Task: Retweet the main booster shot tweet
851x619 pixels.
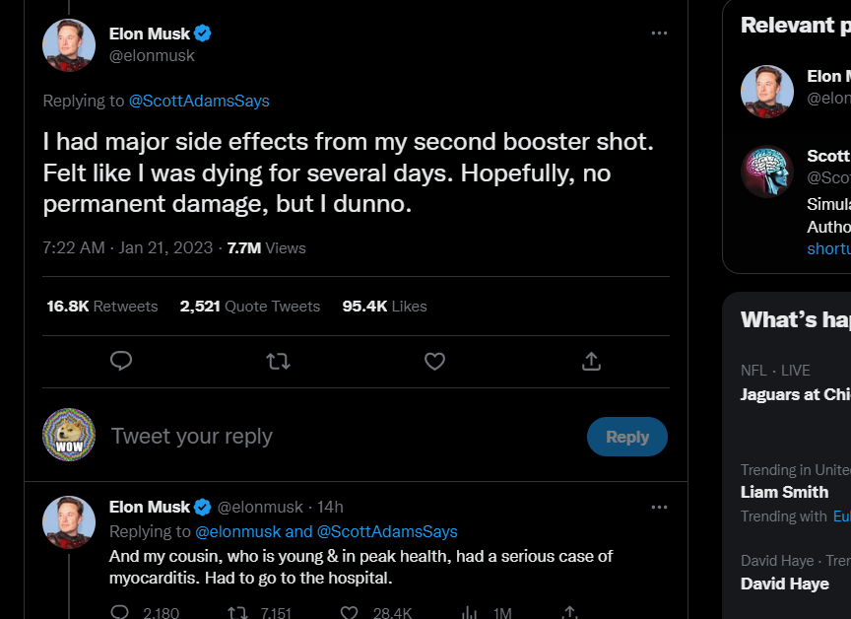Action: 278,362
